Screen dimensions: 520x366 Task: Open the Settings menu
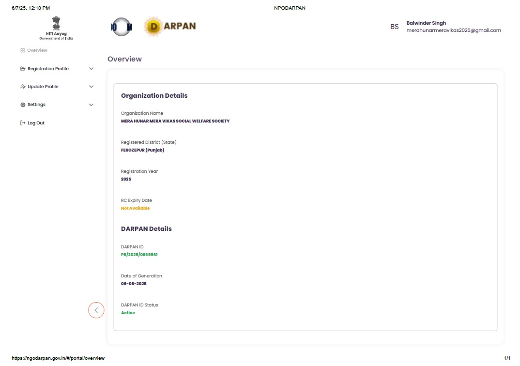click(36, 105)
